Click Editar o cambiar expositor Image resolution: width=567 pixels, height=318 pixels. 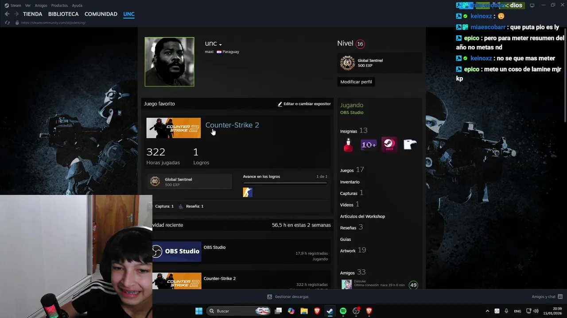(x=304, y=104)
